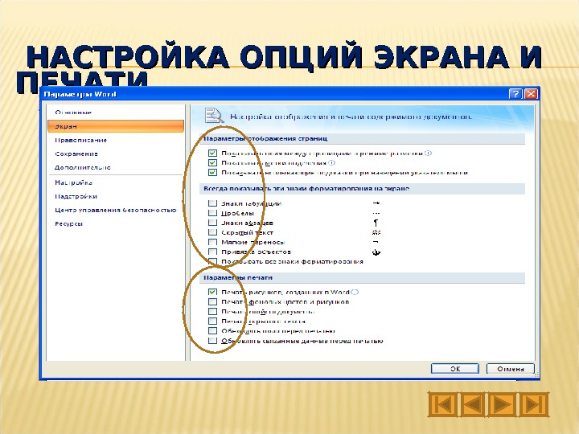579x434 pixels.
Task: Uncheck show highlighter marks option
Action: click(x=212, y=162)
